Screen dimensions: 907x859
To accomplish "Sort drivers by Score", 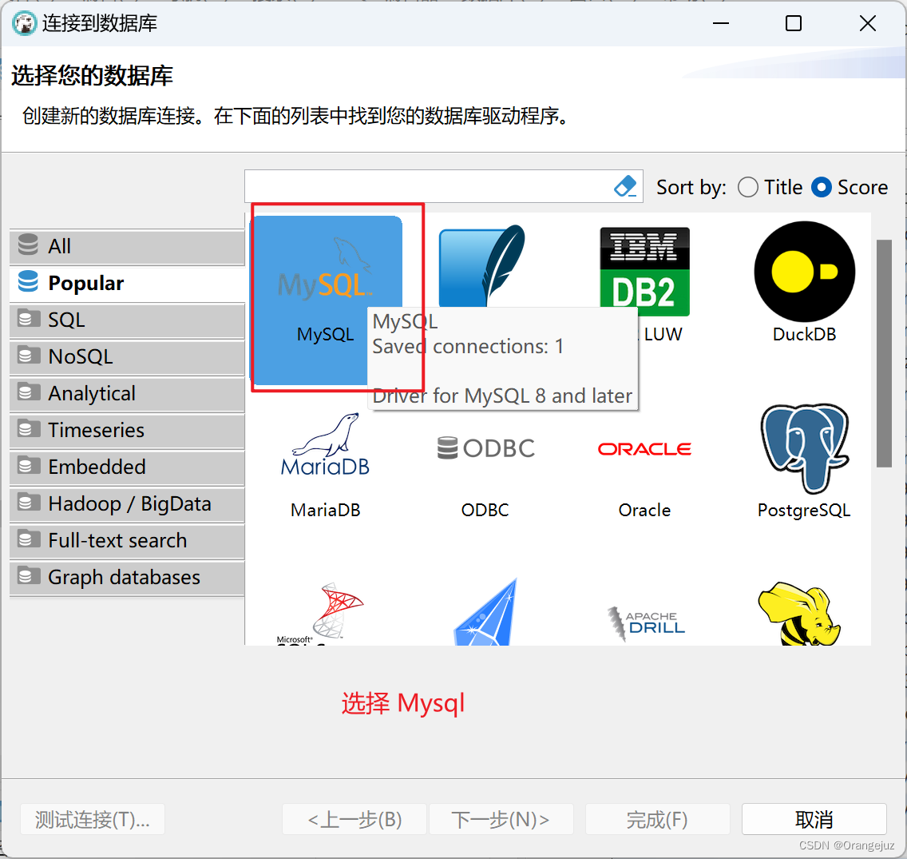I will [850, 187].
